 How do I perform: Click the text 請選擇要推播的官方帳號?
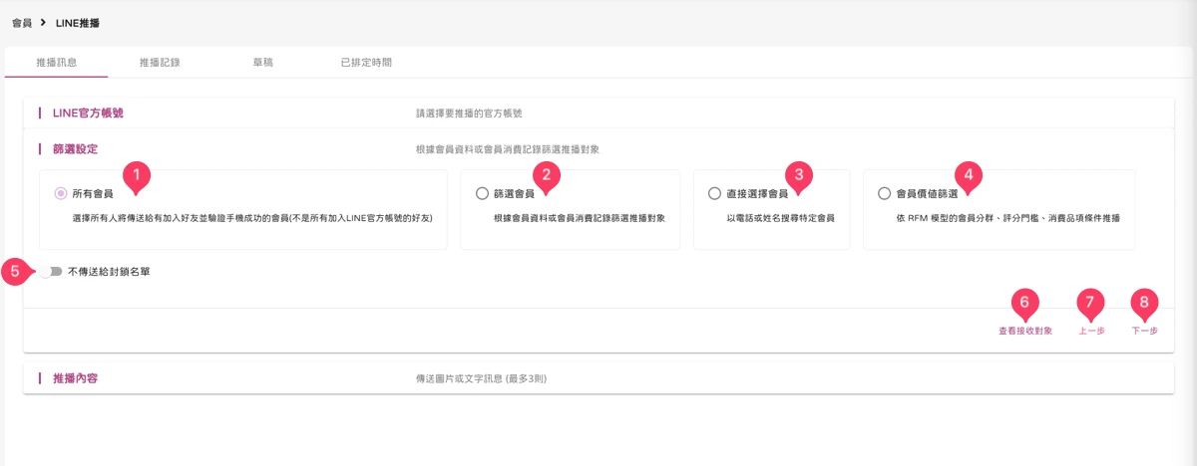pos(469,114)
